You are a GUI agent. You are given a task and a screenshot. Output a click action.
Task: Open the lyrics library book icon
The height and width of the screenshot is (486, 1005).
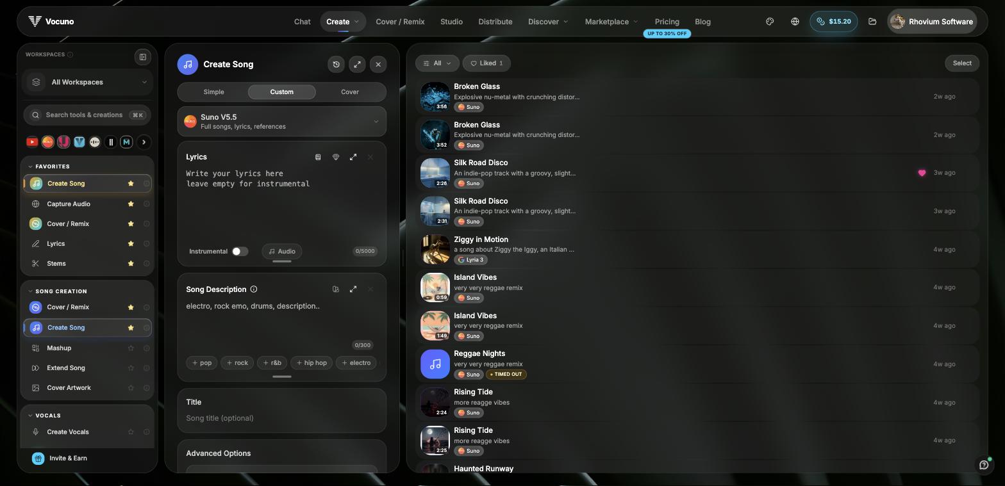pyautogui.click(x=318, y=157)
